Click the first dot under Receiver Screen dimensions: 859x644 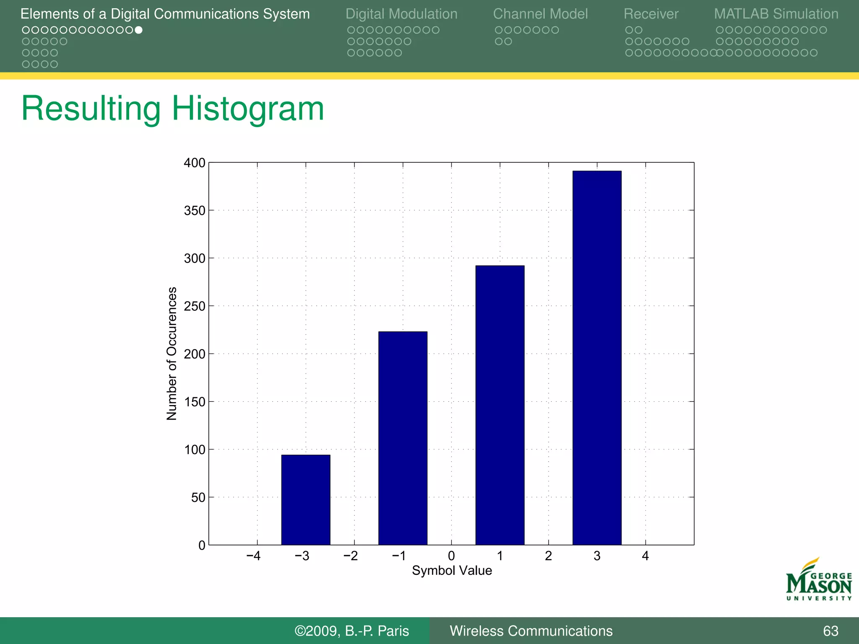[629, 30]
